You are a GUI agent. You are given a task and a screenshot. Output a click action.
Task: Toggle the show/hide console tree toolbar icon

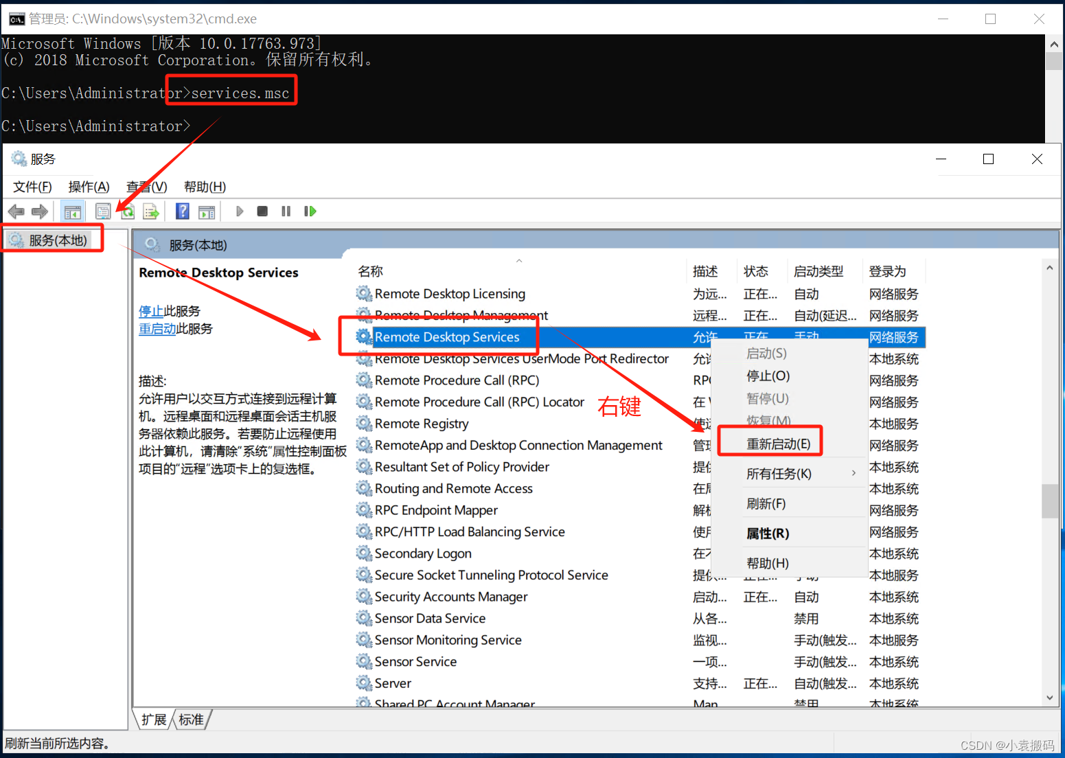tap(72, 211)
